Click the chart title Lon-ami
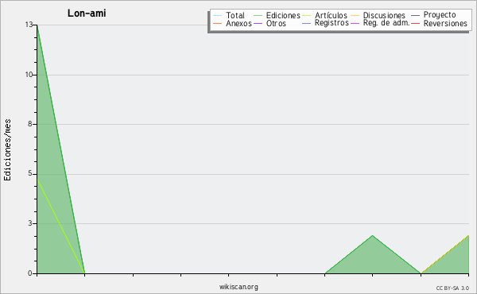Viewport: 477px width, 294px height. click(x=87, y=14)
